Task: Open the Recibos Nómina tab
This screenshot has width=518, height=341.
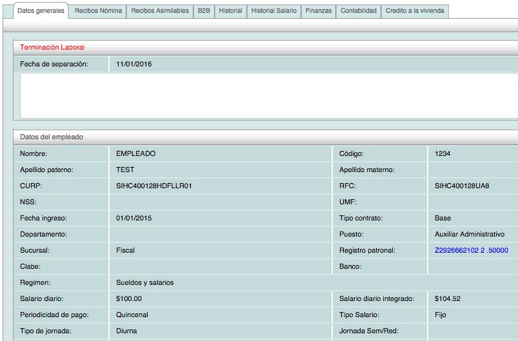Action: (x=98, y=11)
